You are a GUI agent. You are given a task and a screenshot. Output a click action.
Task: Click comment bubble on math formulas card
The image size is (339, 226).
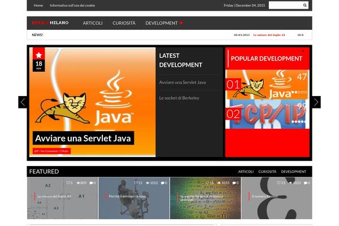pyautogui.click(x=234, y=183)
